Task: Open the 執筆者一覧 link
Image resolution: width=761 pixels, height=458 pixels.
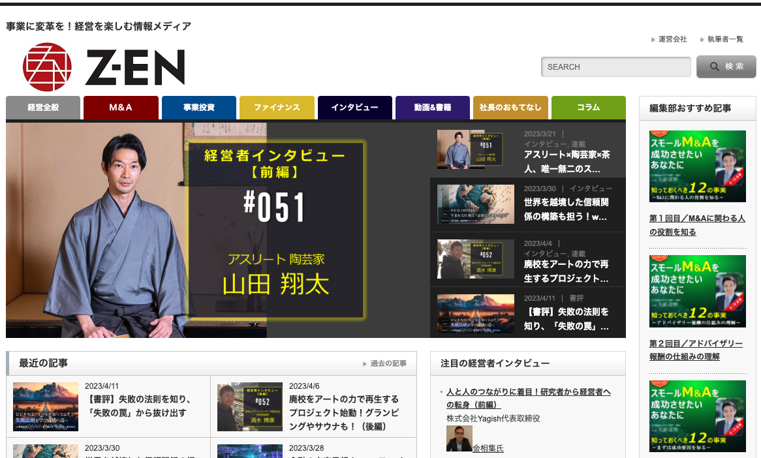Action: click(x=725, y=39)
